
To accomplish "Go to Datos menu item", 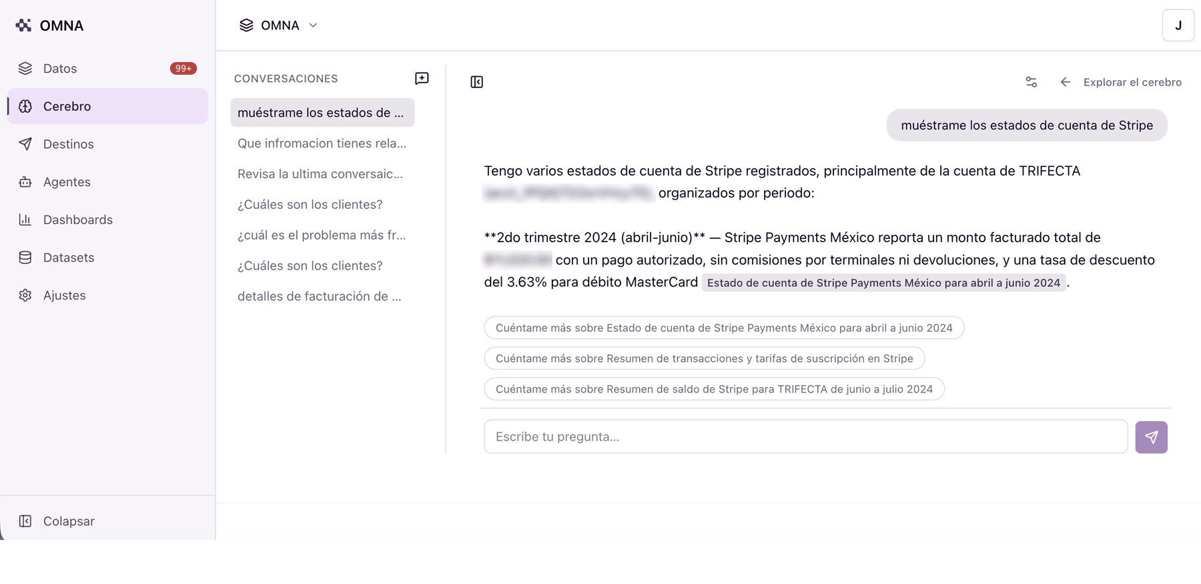I will pyautogui.click(x=107, y=68).
